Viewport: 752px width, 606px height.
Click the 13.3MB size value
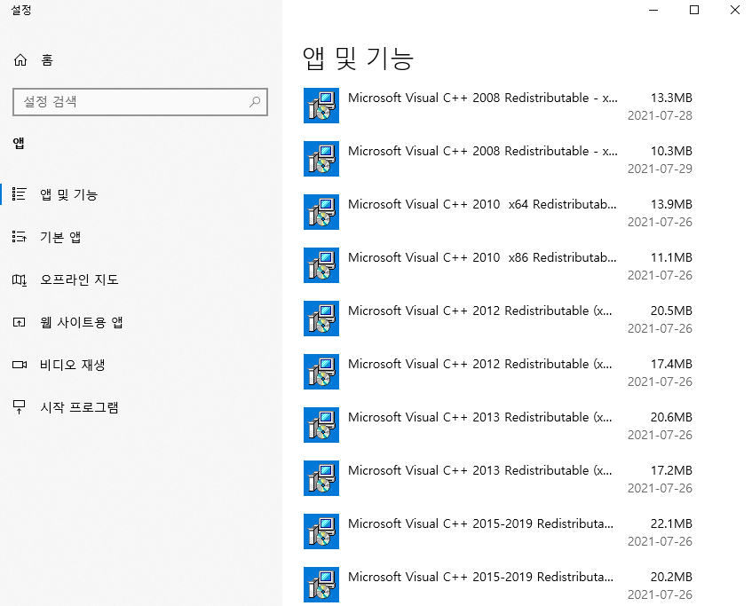coord(671,98)
